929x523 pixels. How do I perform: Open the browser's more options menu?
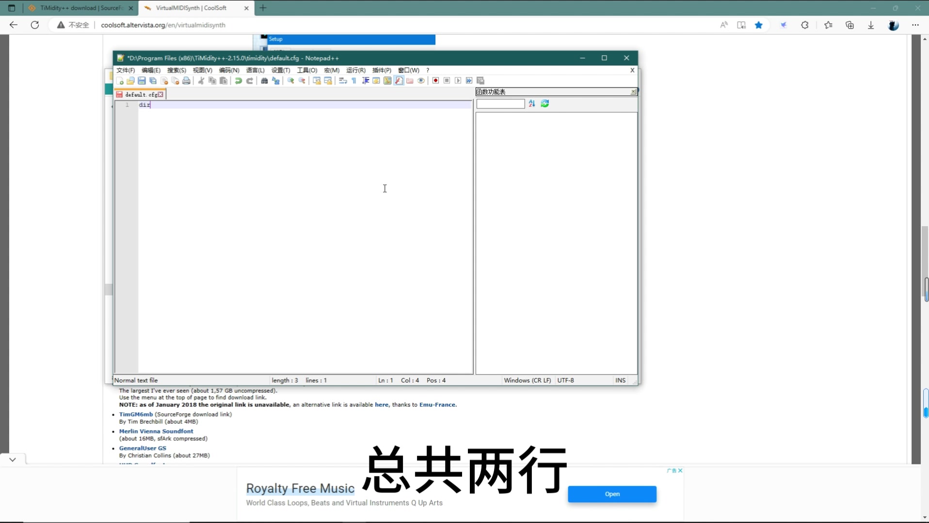click(x=916, y=25)
